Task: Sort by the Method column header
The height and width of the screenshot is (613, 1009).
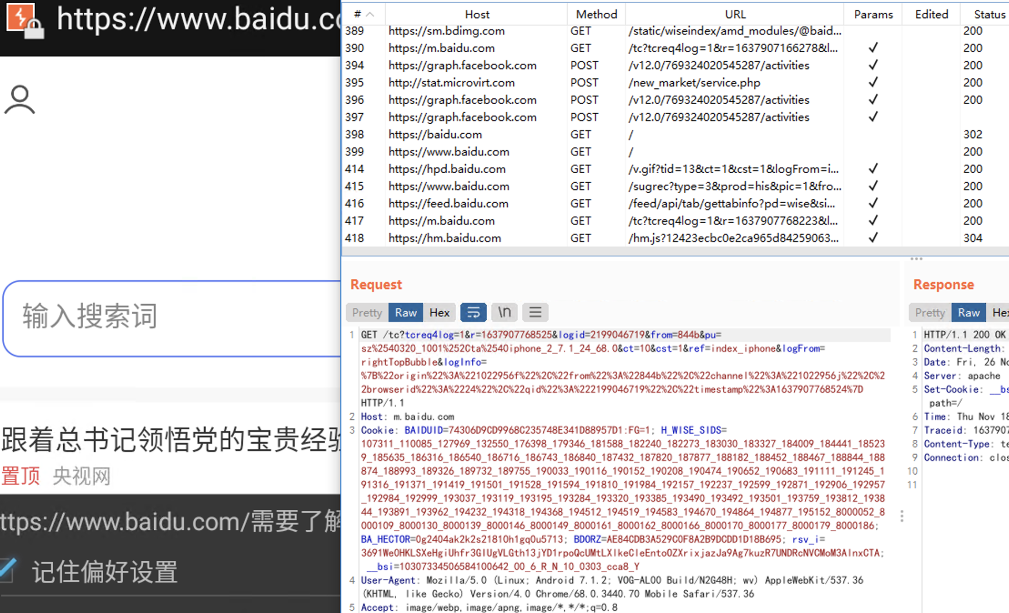Action: tap(596, 14)
